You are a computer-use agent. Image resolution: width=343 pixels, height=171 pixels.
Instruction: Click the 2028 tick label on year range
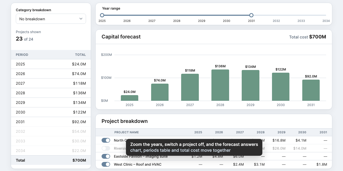pyautogui.click(x=177, y=21)
